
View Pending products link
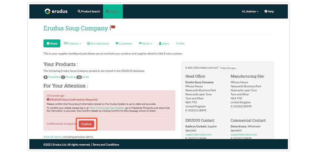click(x=70, y=77)
